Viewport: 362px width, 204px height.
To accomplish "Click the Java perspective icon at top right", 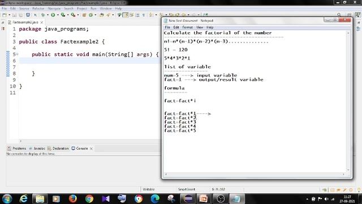I will tap(357, 15).
